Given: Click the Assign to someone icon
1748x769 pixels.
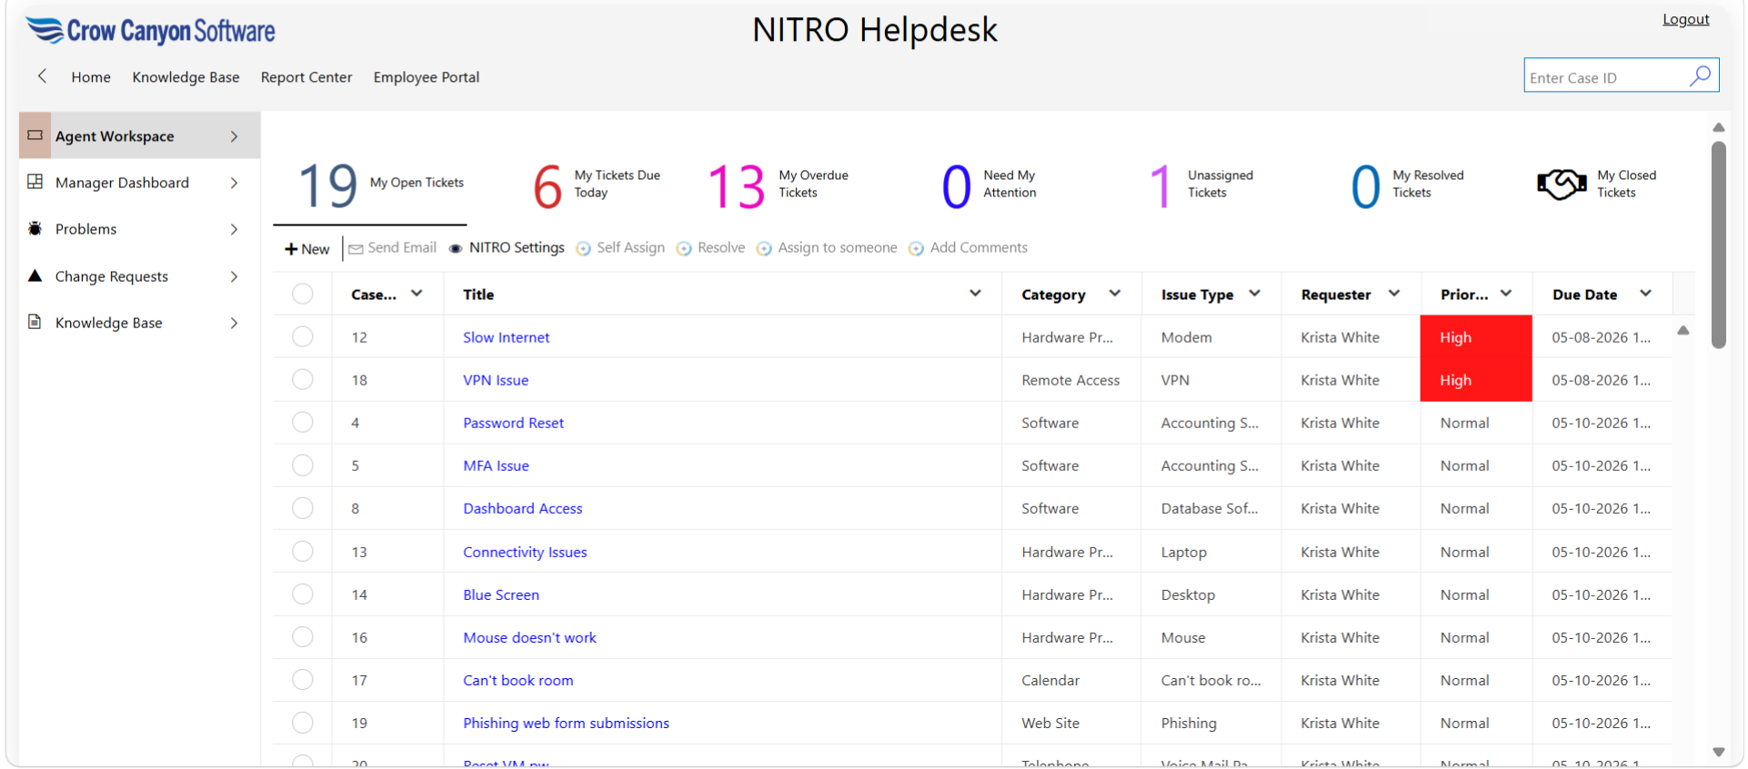Looking at the screenshot, I should point(764,249).
